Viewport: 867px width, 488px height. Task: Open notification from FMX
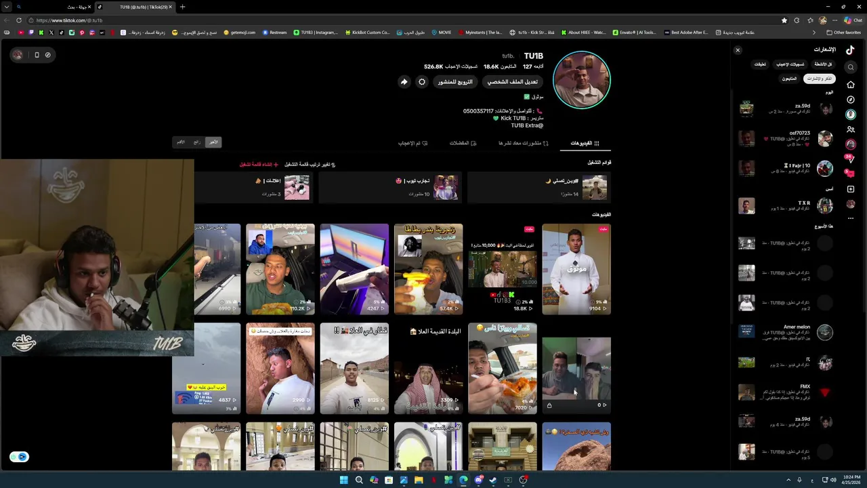(786, 392)
